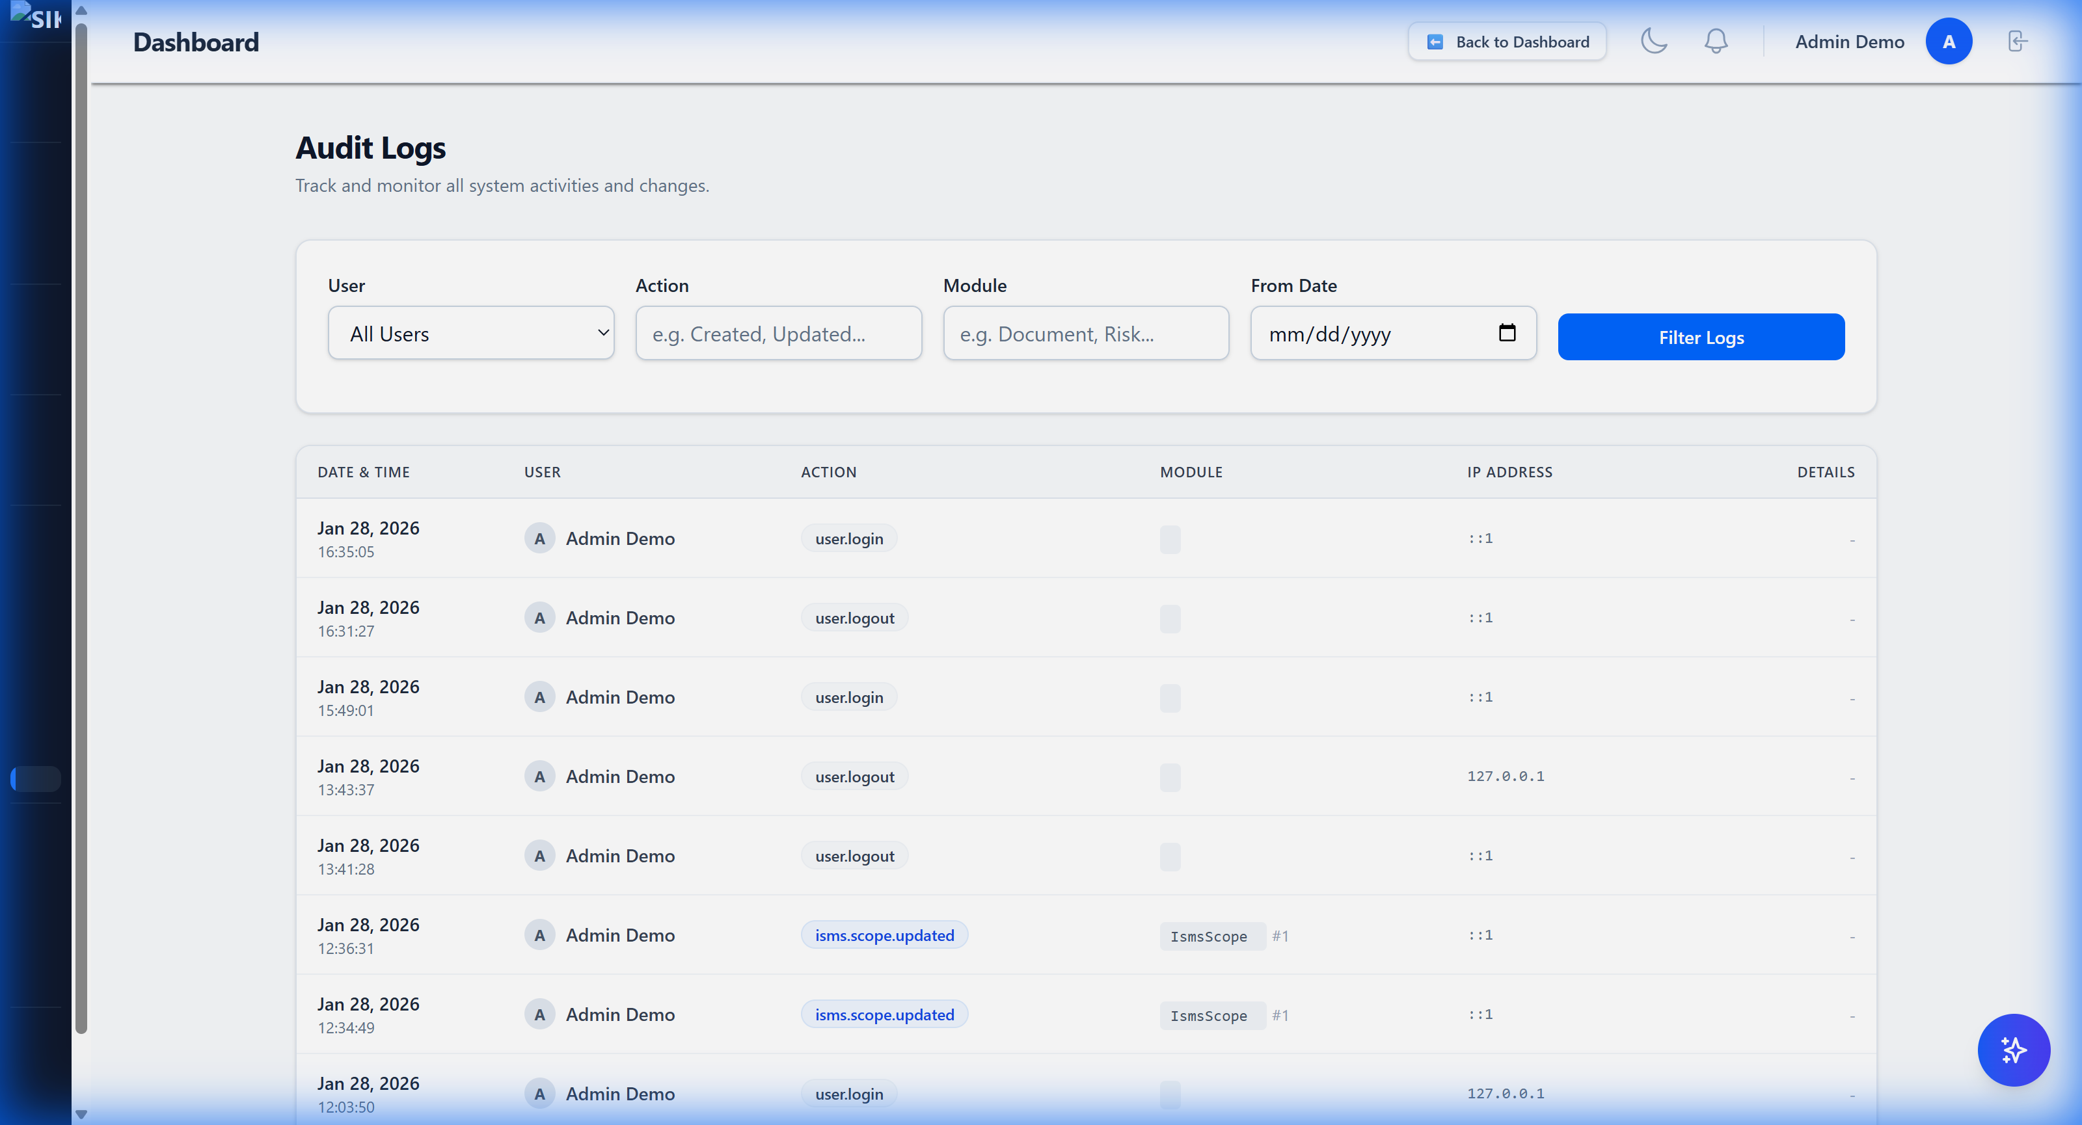Flip the toggle switch in the left sidebar
This screenshot has height=1125, width=2082.
34,779
